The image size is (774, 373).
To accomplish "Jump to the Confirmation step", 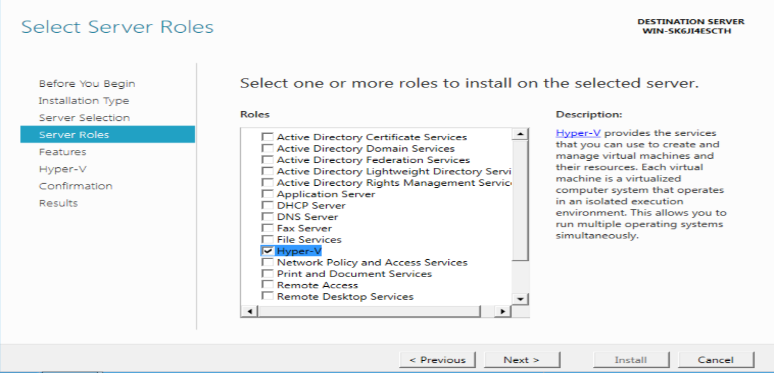I will point(76,186).
